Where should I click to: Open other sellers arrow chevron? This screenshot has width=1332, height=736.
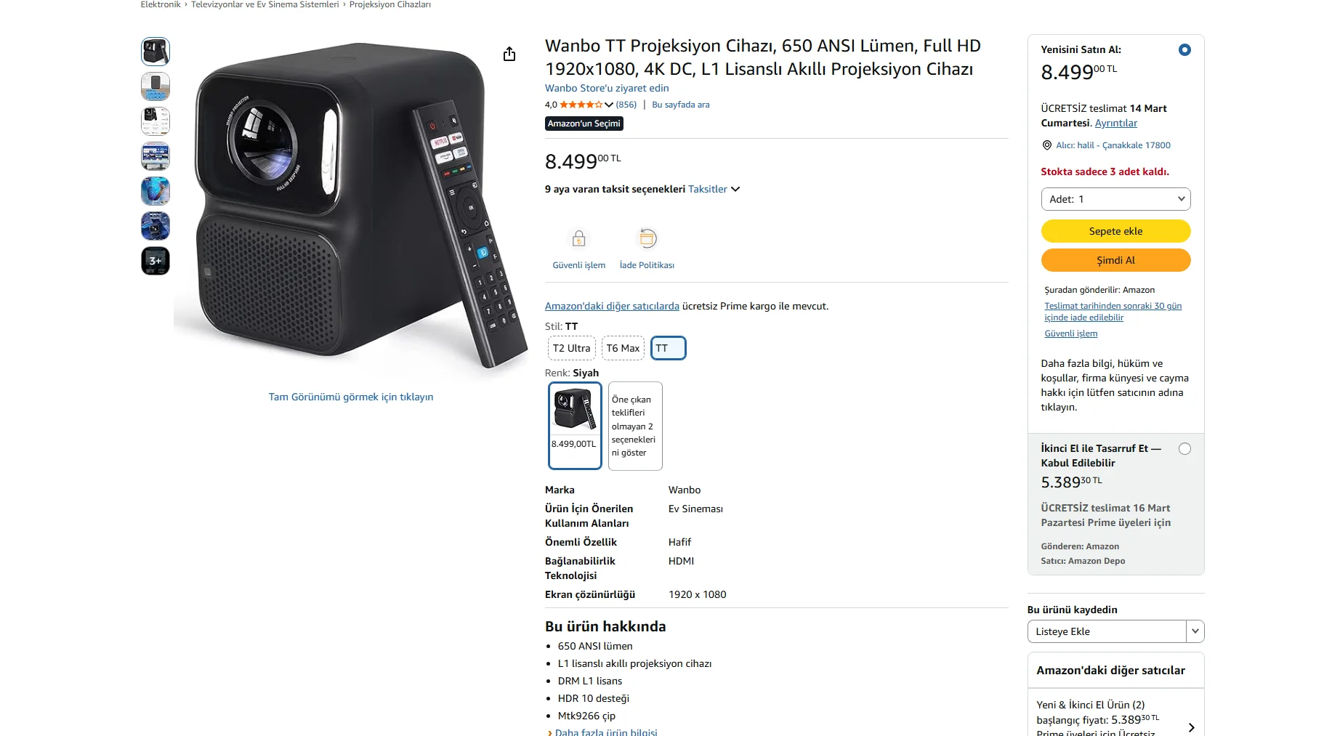[1191, 727]
